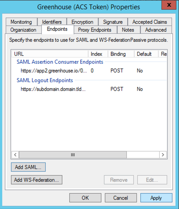Select the Endpoints tab
Screen dimensions: 179x209
57,29
